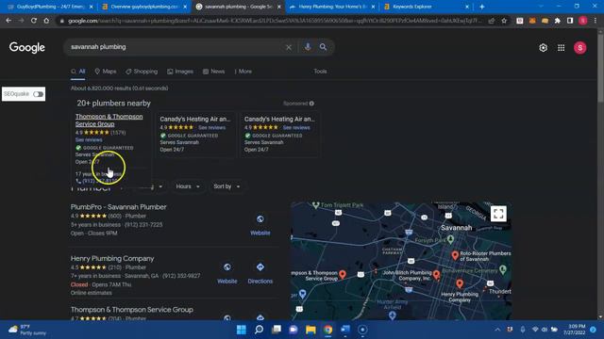Open the Hours filter dropdown
Image resolution: width=604 pixels, height=339 pixels.
[188, 186]
